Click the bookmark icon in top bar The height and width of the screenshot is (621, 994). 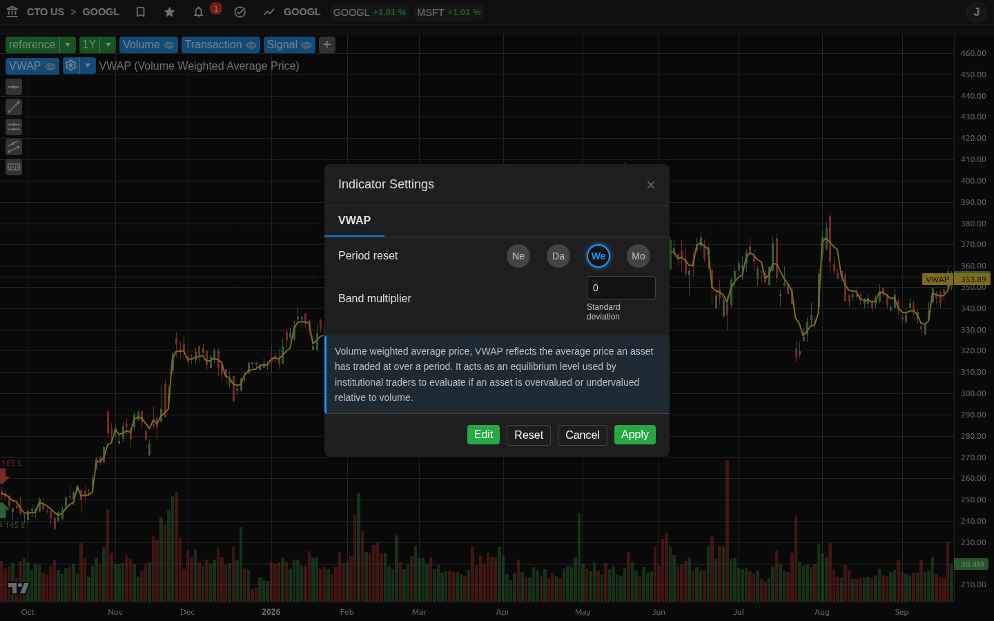pyautogui.click(x=141, y=12)
